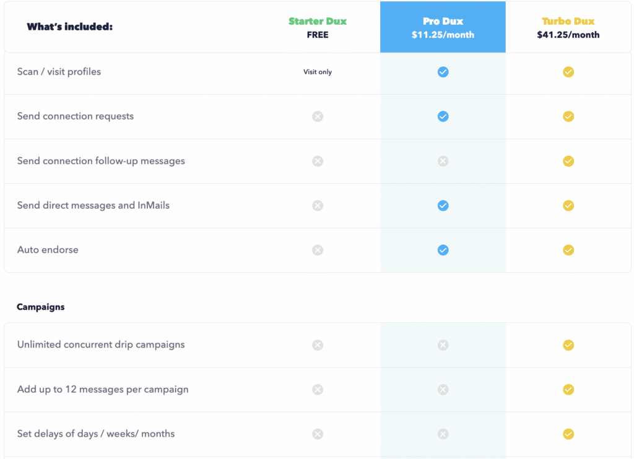
Task: Select the Pro Dux $11.25/month plan header
Action: pyautogui.click(x=443, y=27)
